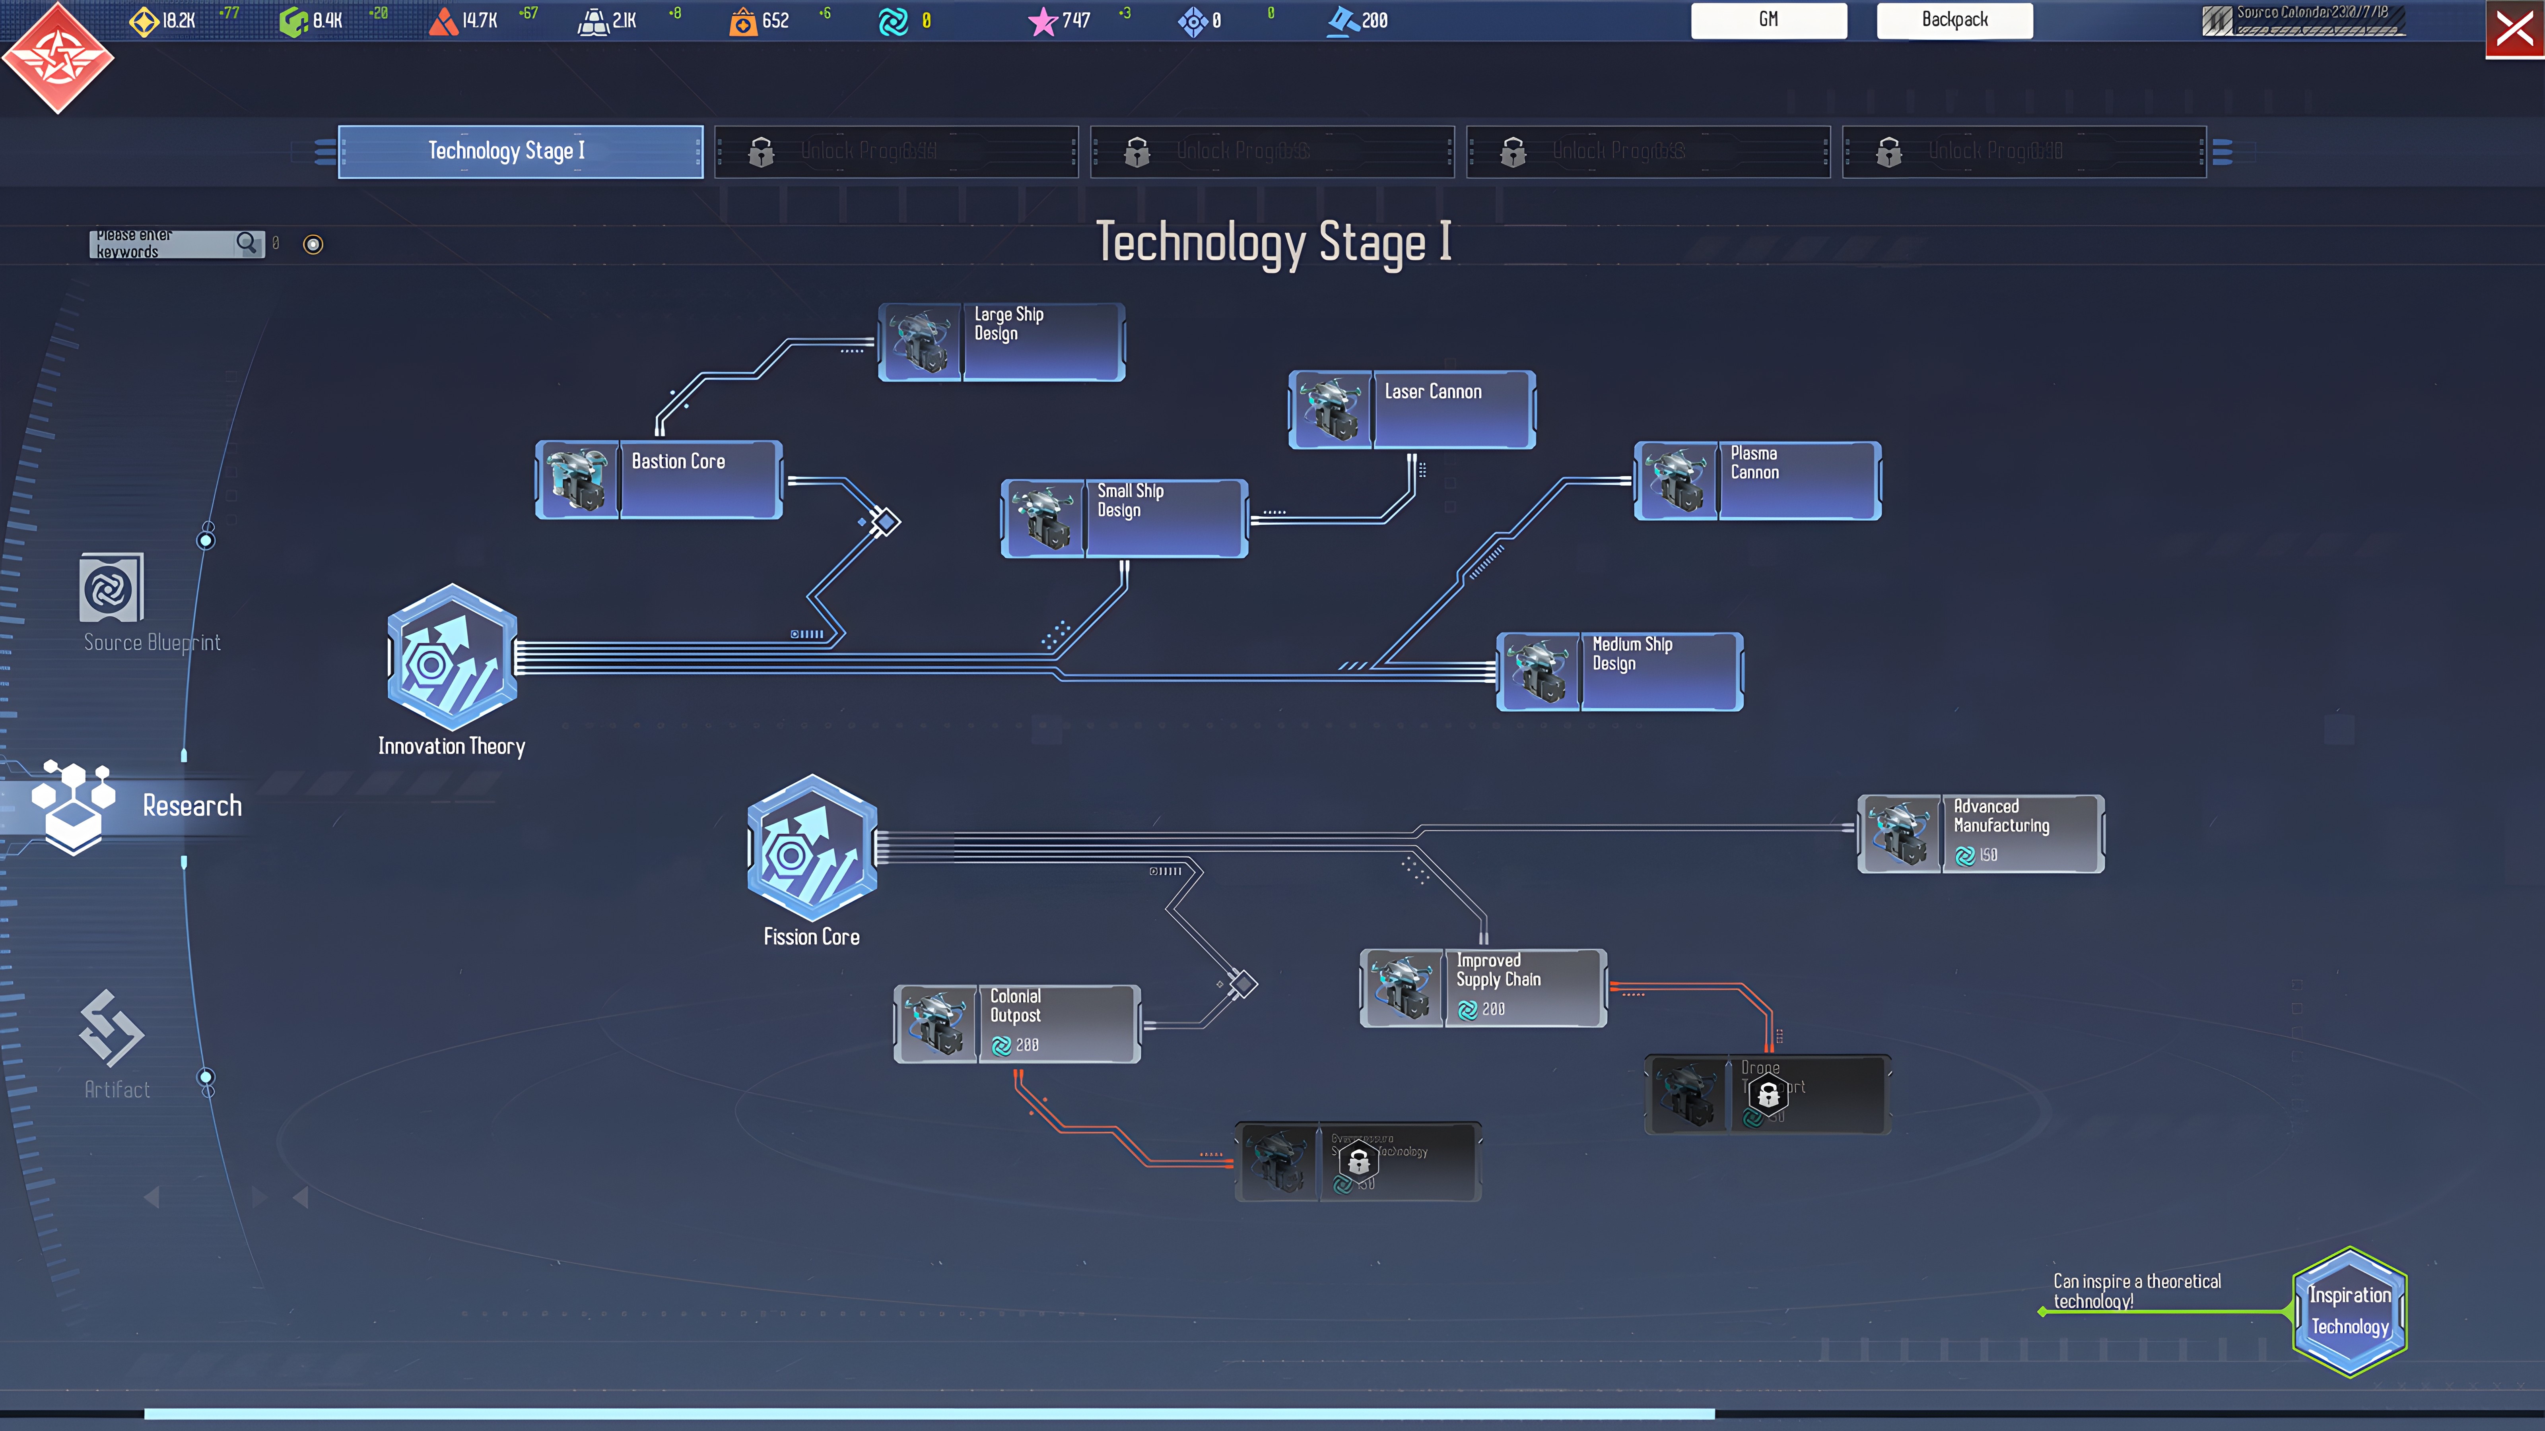Toggle the radio button beside search box
The width and height of the screenshot is (2545, 1431).
point(313,244)
